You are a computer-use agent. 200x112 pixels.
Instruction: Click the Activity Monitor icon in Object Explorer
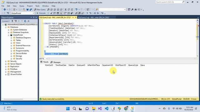click(x=28, y=21)
